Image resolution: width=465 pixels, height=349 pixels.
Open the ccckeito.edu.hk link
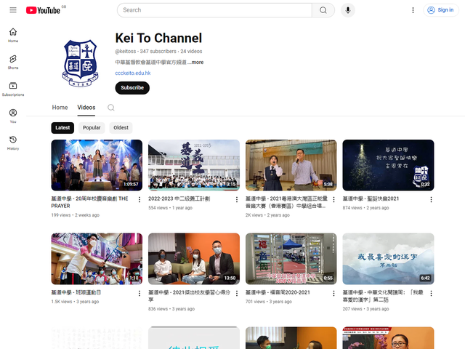pos(133,73)
